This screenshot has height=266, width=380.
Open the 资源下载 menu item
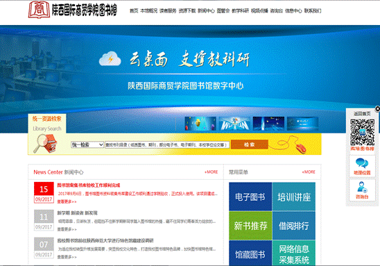tap(187, 10)
